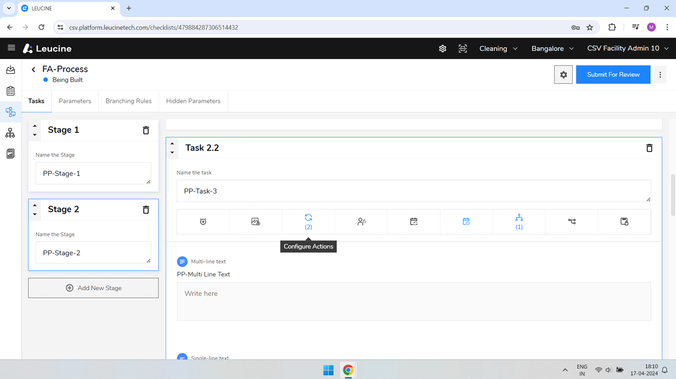Open the Hidden Parameters tab
Image resolution: width=676 pixels, height=379 pixels.
pyautogui.click(x=193, y=101)
